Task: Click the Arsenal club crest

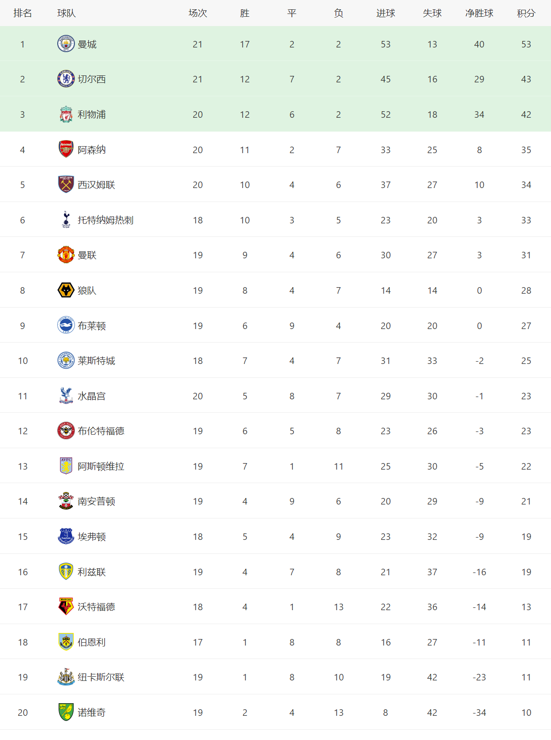Action: tap(66, 149)
